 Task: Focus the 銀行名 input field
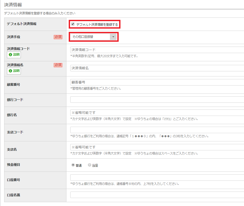(x=157, y=113)
